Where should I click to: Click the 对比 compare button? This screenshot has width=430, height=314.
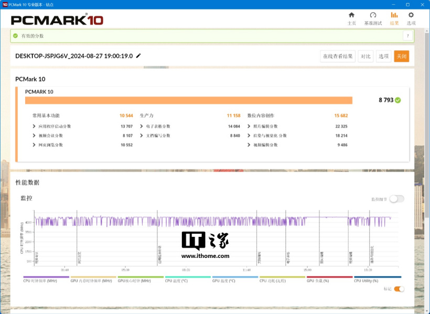pos(365,56)
